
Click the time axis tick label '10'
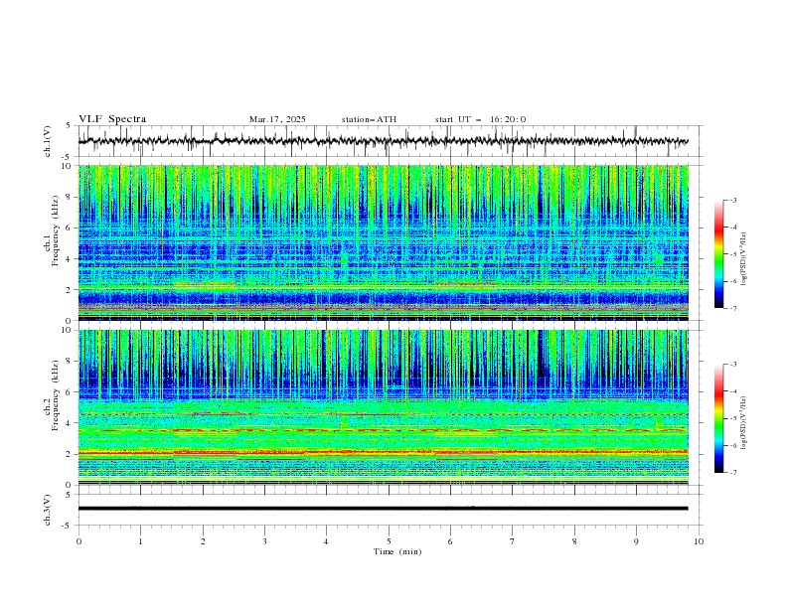pos(699,541)
